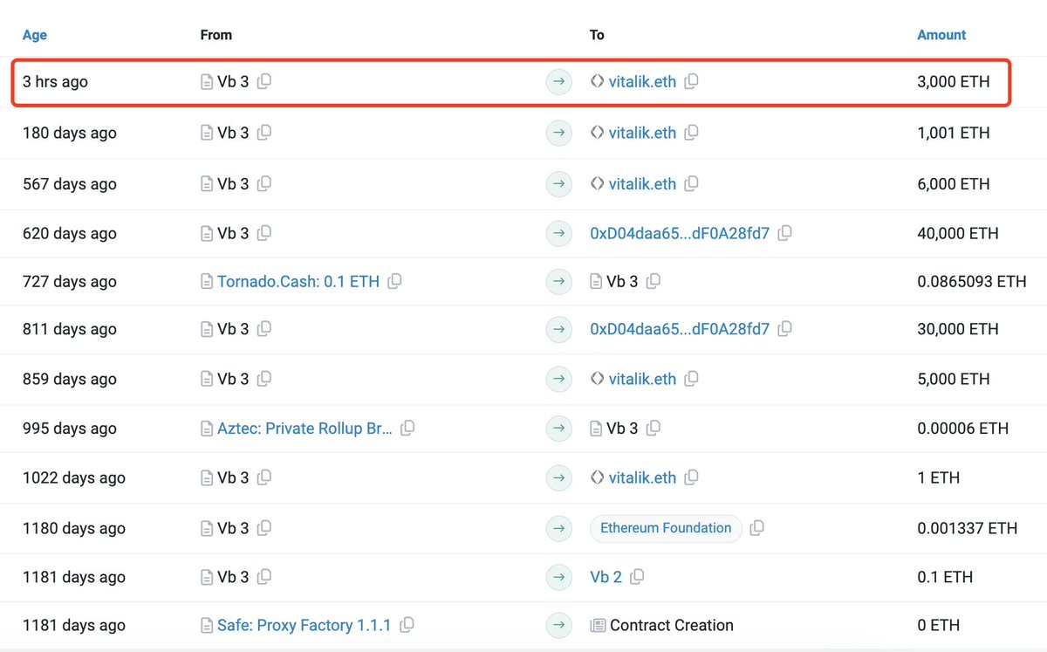Viewport: 1047px width, 652px height.
Task: Open vitalik.eth in the 567 days ago row
Action: click(x=642, y=183)
